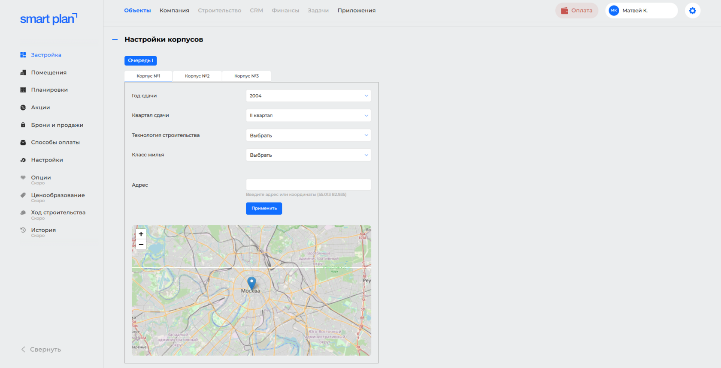Open the Финансы top menu

click(x=285, y=11)
